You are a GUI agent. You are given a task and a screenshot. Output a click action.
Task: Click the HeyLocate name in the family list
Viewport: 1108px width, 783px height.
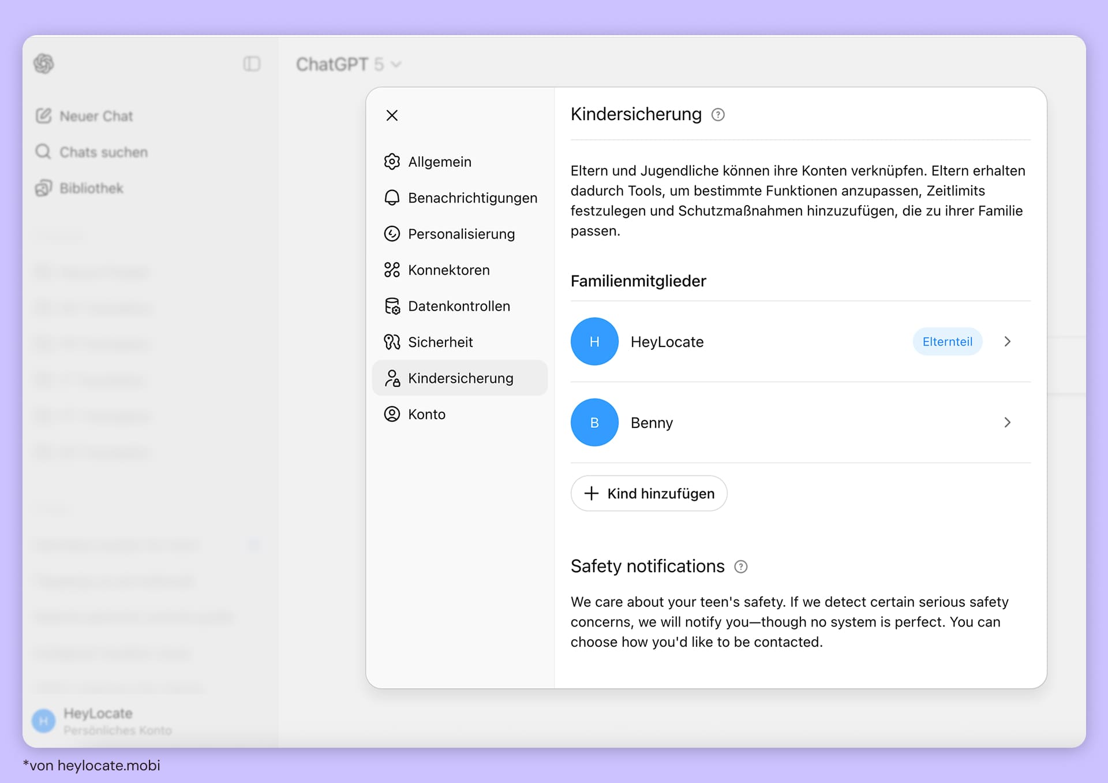(667, 342)
